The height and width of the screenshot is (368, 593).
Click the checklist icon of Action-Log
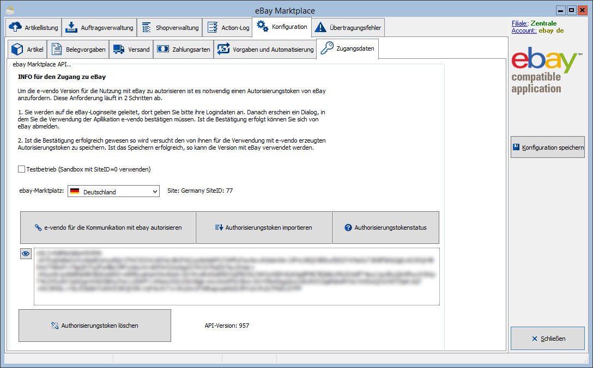pyautogui.click(x=213, y=28)
